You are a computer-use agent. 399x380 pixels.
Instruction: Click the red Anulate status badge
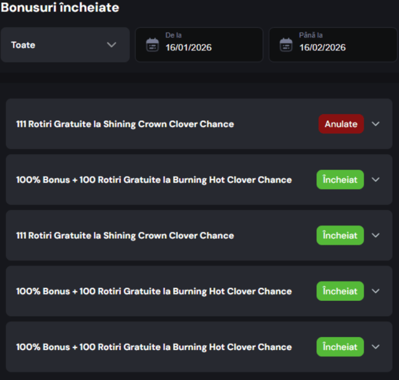coord(341,124)
